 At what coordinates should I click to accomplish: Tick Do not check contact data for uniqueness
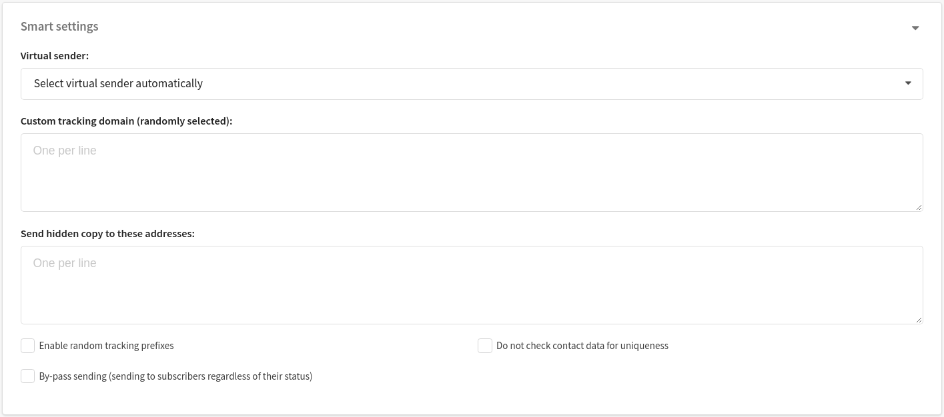[485, 346]
